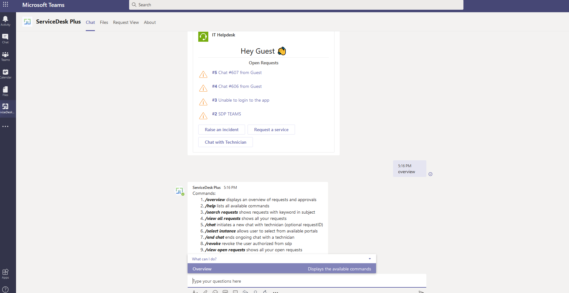Switch to the Chat tab
Screen dimensions: 569x293
(90, 22)
